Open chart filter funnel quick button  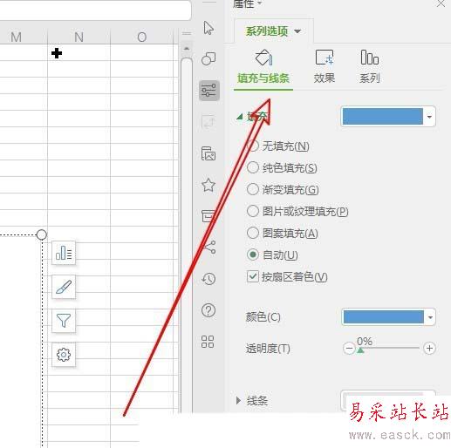(64, 321)
